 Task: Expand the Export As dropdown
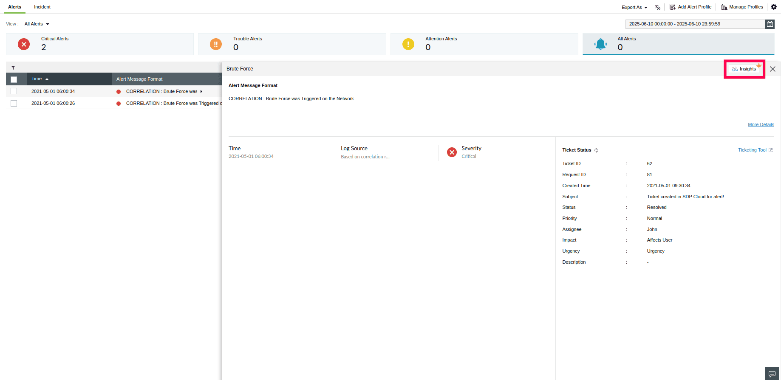[634, 7]
